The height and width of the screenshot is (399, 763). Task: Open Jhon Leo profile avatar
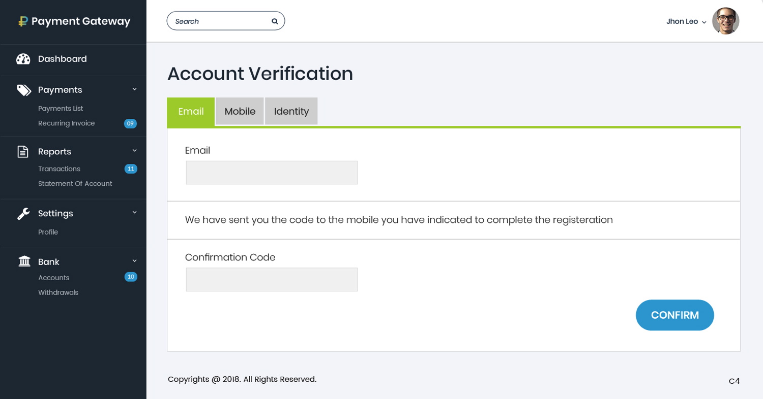[725, 21]
